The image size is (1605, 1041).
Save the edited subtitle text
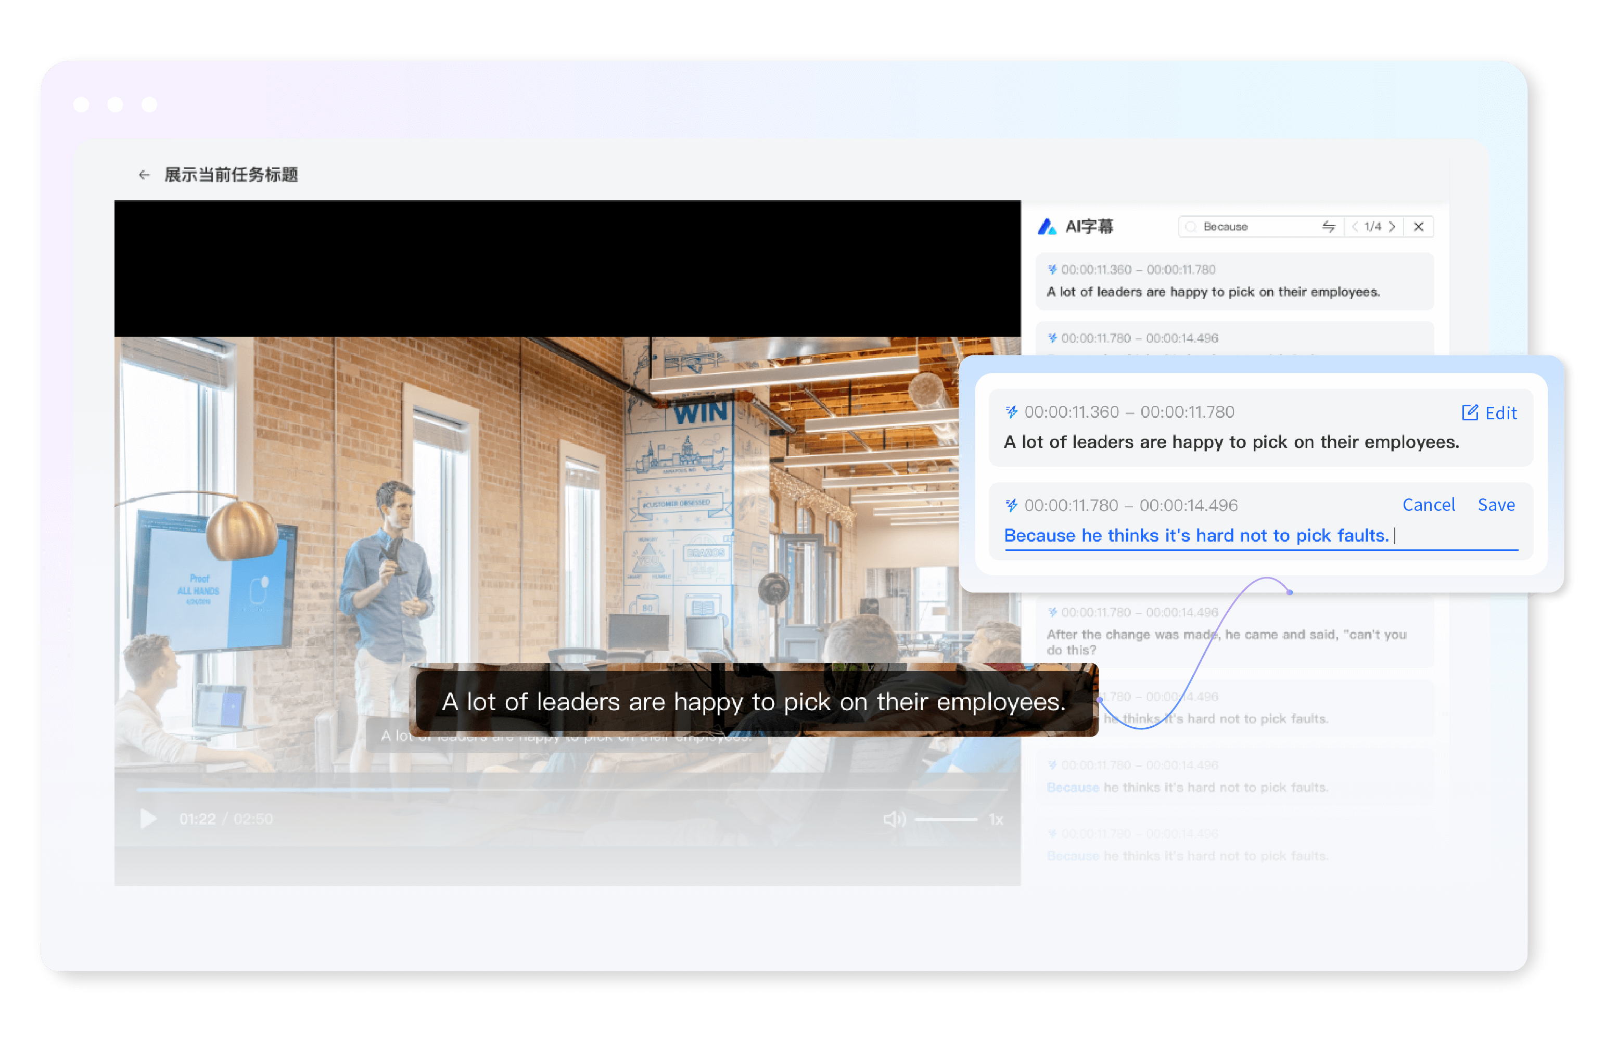pos(1496,504)
